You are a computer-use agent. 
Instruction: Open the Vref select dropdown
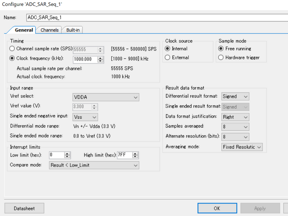106,97
